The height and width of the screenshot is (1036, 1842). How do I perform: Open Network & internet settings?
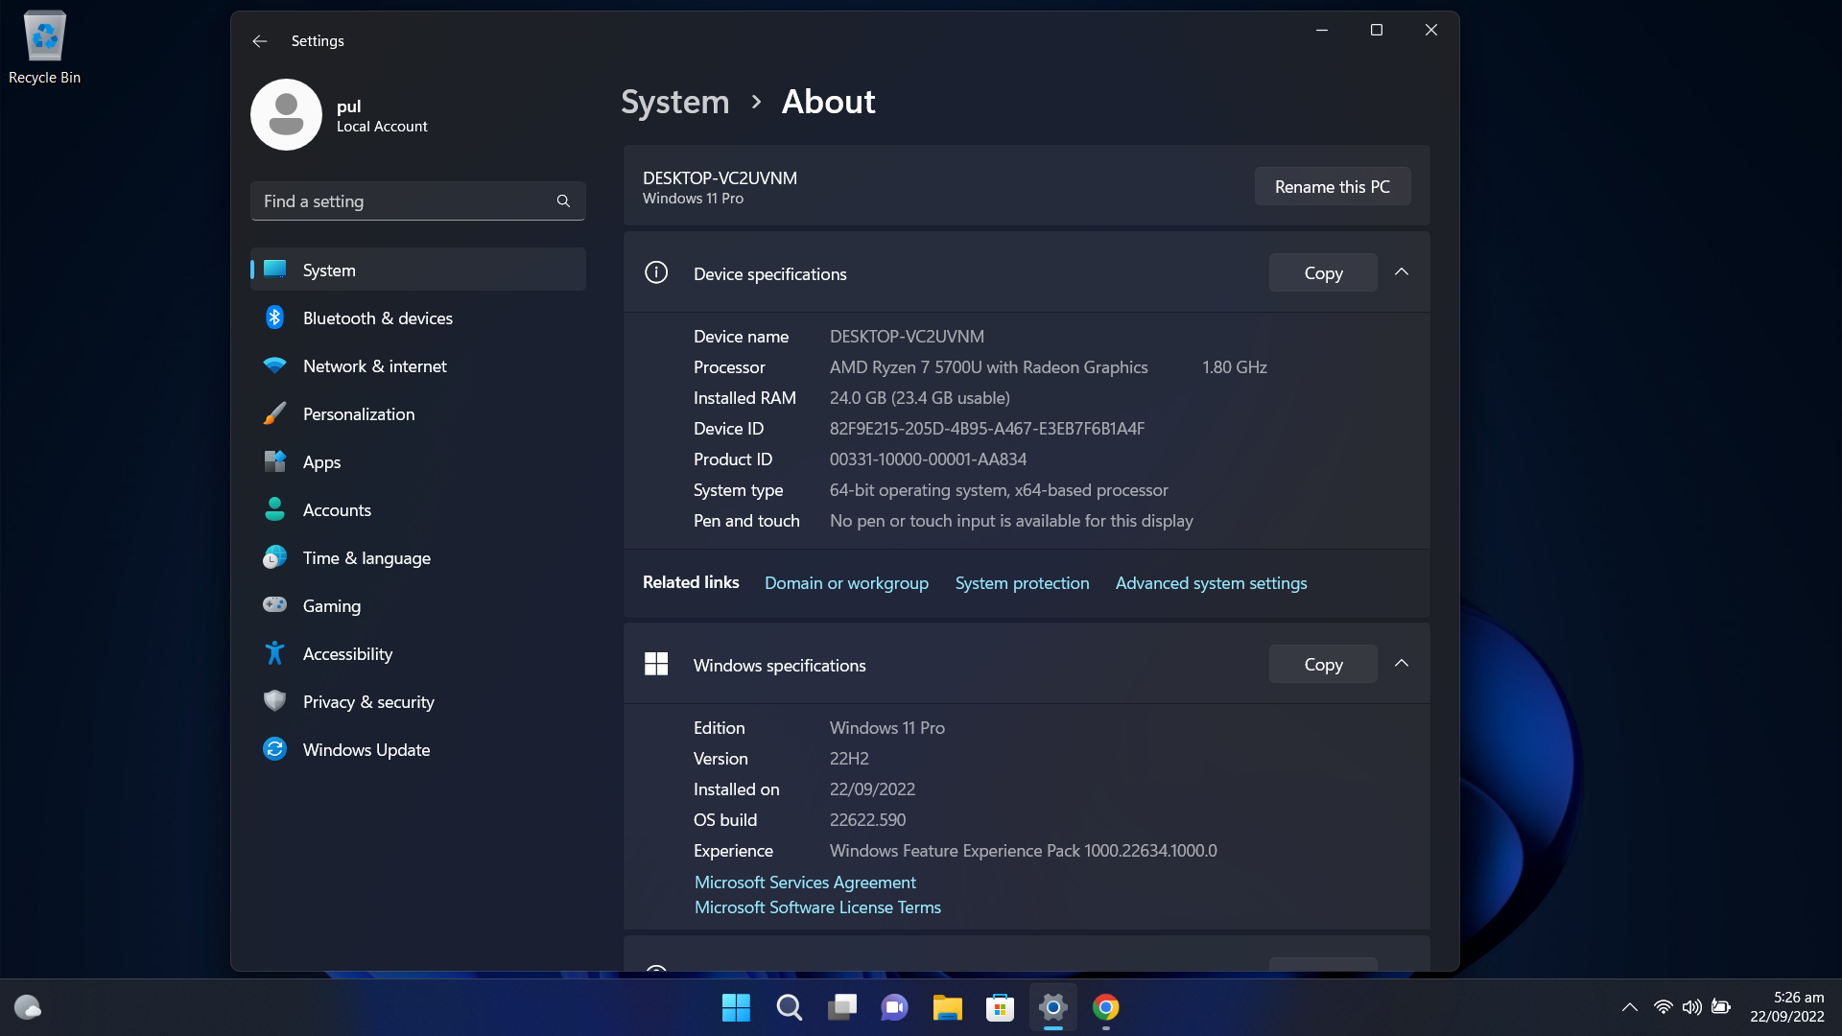(x=418, y=365)
